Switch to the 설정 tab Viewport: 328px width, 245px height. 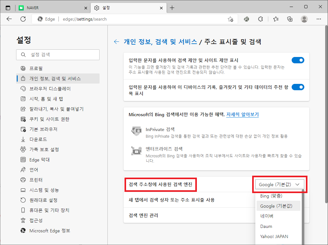(x=128, y=8)
